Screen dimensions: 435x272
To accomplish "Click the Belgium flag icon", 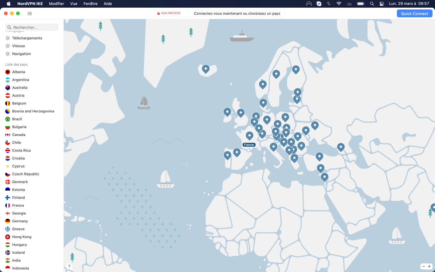I will point(8,103).
